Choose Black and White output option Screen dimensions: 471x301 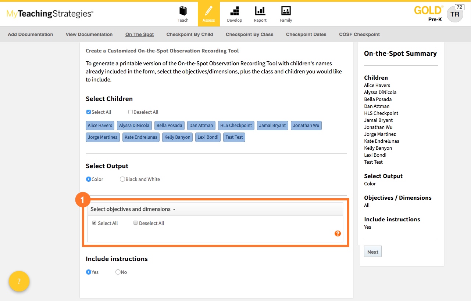pos(122,179)
